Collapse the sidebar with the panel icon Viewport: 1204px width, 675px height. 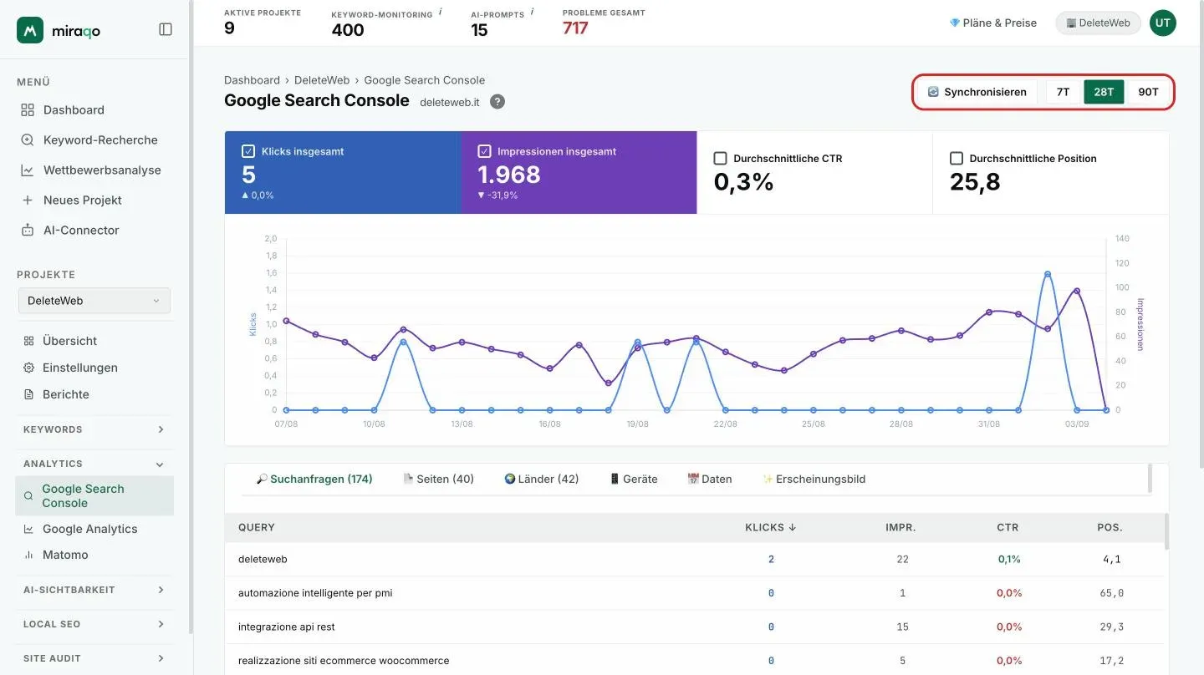pos(166,29)
